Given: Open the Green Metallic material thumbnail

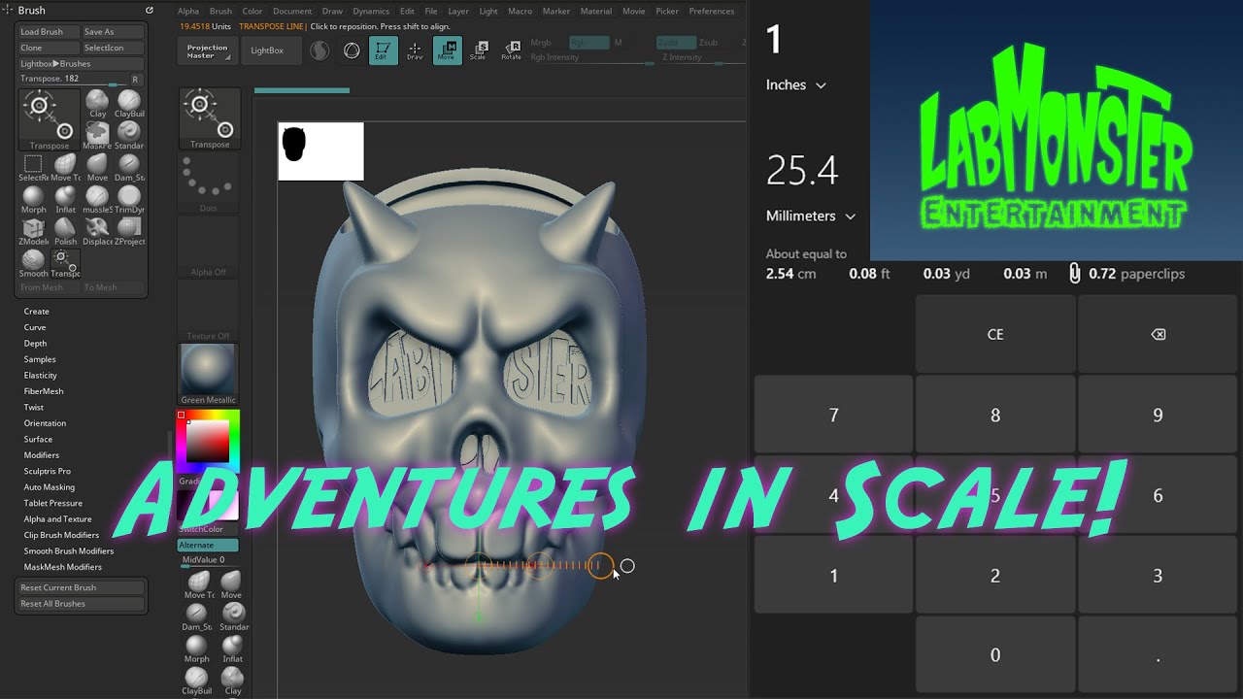Looking at the screenshot, I should (x=208, y=374).
